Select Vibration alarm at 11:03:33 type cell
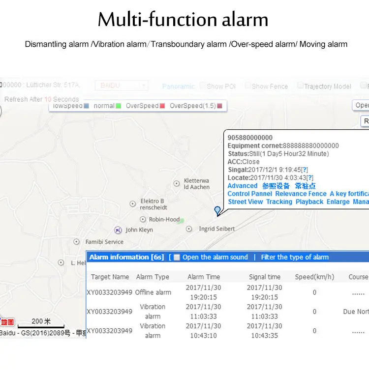The width and height of the screenshot is (369, 374). pos(153,312)
